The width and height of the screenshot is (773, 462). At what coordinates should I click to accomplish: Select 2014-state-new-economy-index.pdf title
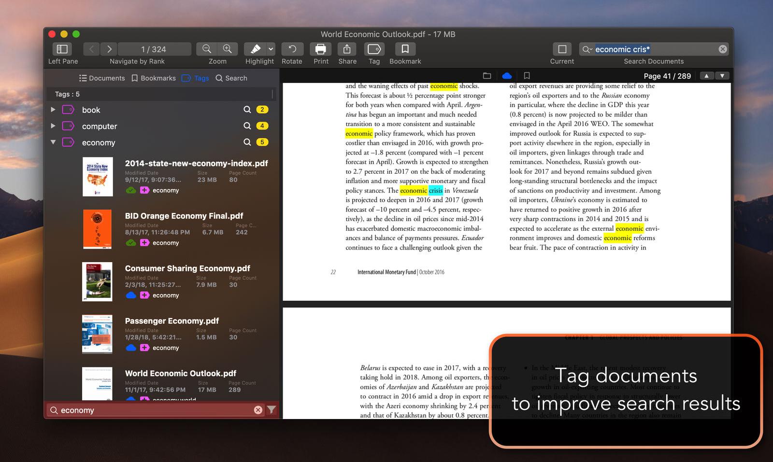click(x=196, y=163)
